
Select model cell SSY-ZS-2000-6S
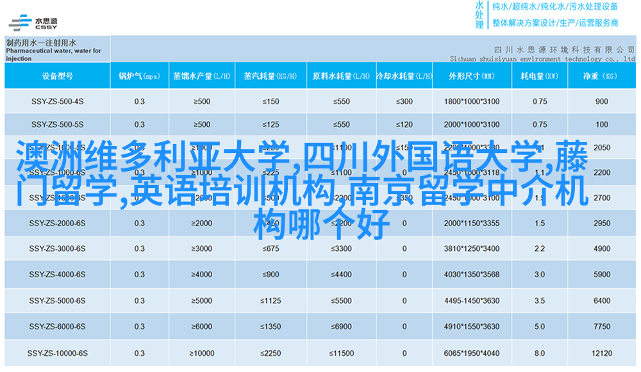[57, 223]
